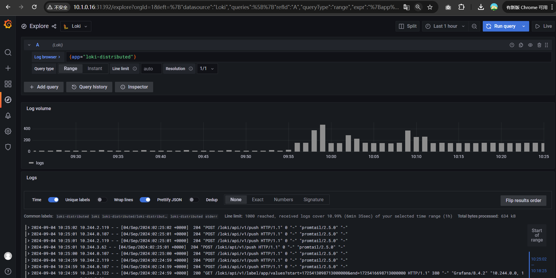Bookmark this page with star icon
This screenshot has height=278, width=556.
point(430,7)
